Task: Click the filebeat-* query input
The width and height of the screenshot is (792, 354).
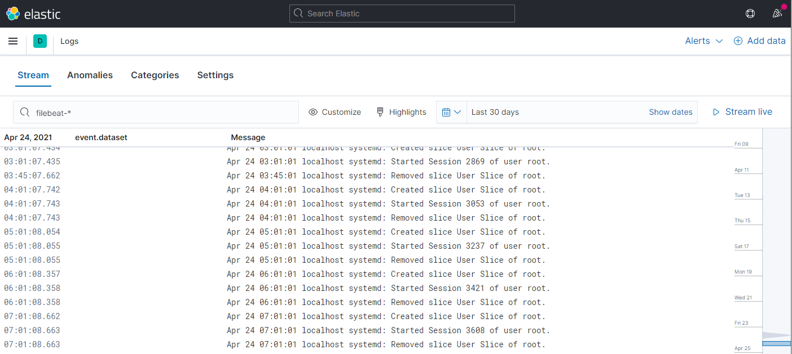Action: 156,112
